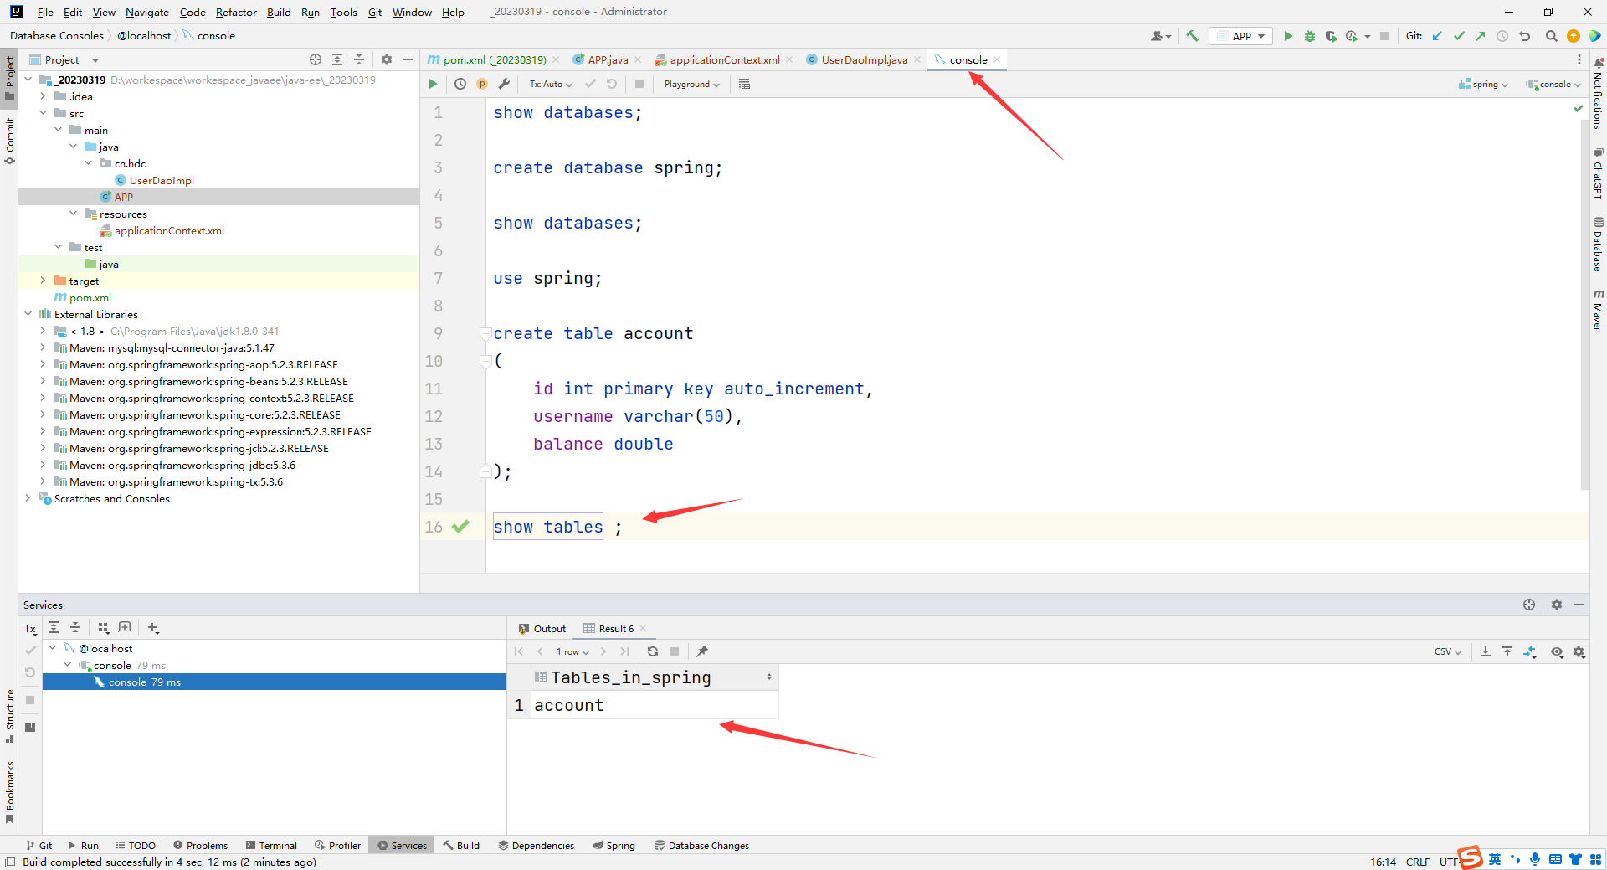Collapse the External Libraries tree node
Viewport: 1607px width, 870px height.
[x=28, y=314]
